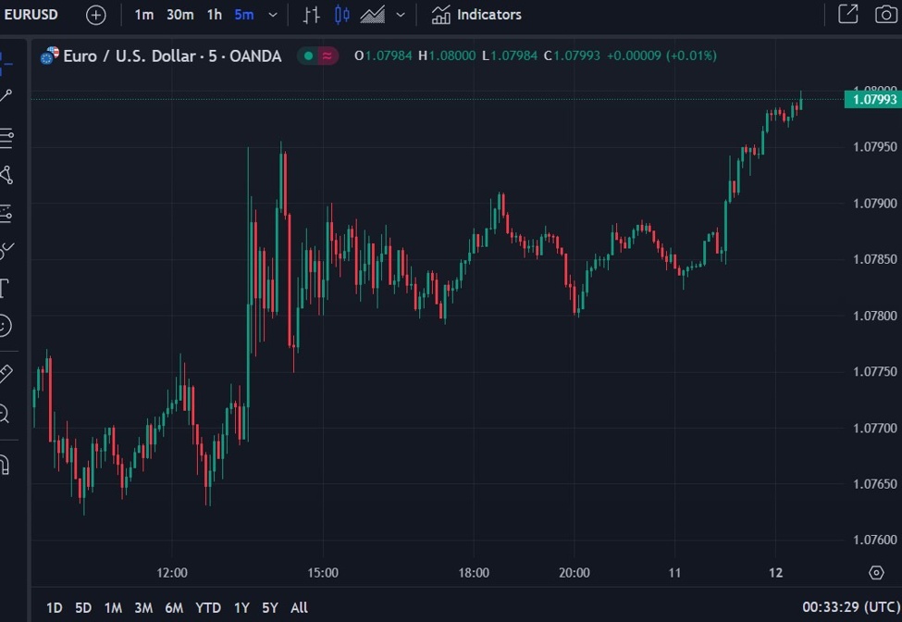Open the Fibonacci retracement tool
Viewport: 902px width, 622px height.
[6, 139]
